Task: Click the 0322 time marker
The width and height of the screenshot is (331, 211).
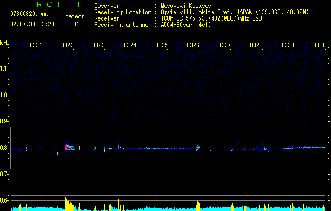Action: [x=67, y=45]
